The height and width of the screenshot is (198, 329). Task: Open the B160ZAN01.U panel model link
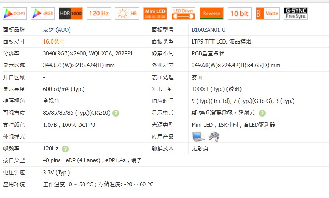[208, 30]
